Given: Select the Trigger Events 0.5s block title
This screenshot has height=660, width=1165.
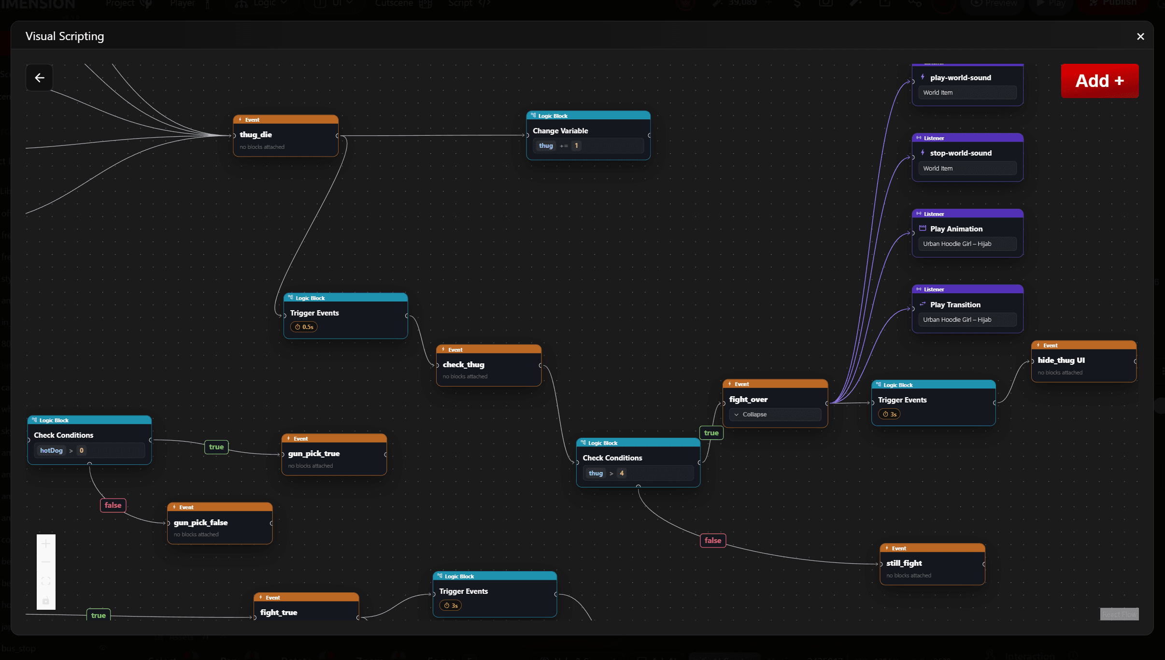Looking at the screenshot, I should point(314,313).
